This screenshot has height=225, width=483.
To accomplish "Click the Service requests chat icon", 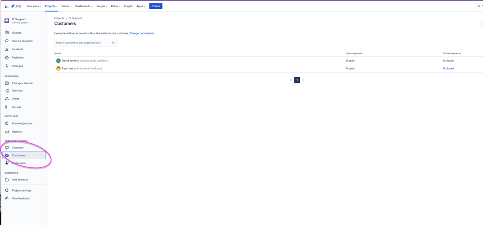I will pos(7,41).
